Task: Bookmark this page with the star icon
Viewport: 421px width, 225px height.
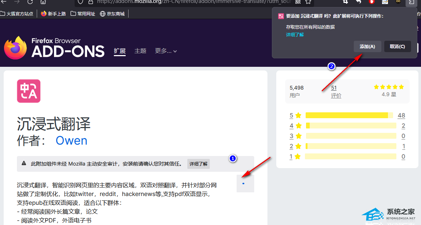Action: coord(308,2)
